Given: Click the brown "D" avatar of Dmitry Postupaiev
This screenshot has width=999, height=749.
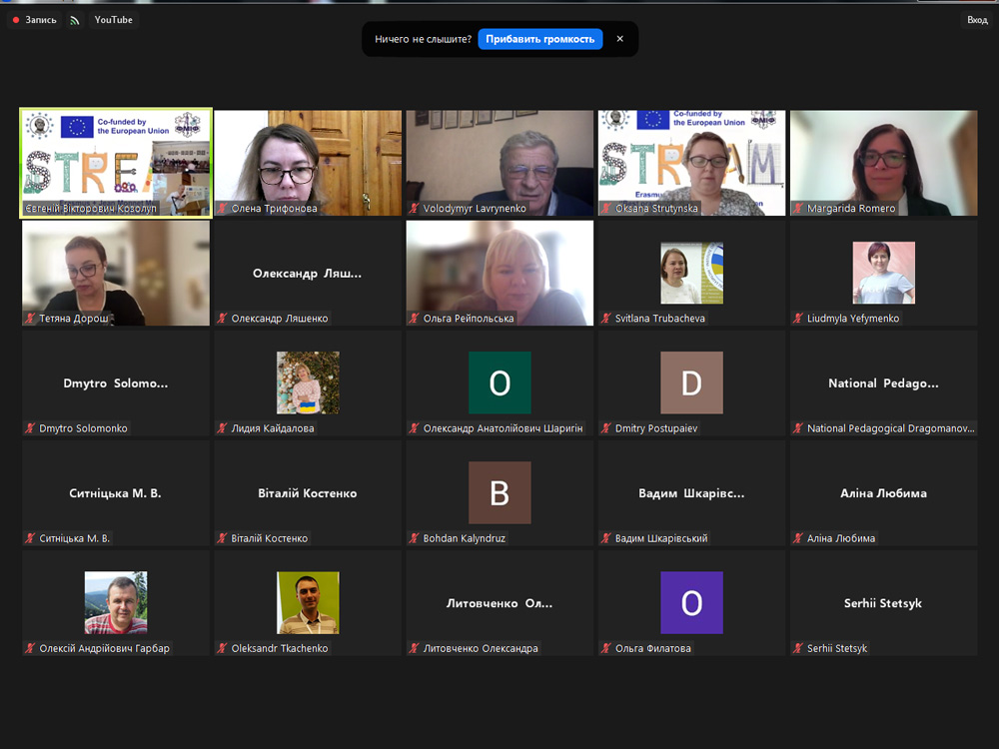Looking at the screenshot, I should pyautogui.click(x=691, y=382).
